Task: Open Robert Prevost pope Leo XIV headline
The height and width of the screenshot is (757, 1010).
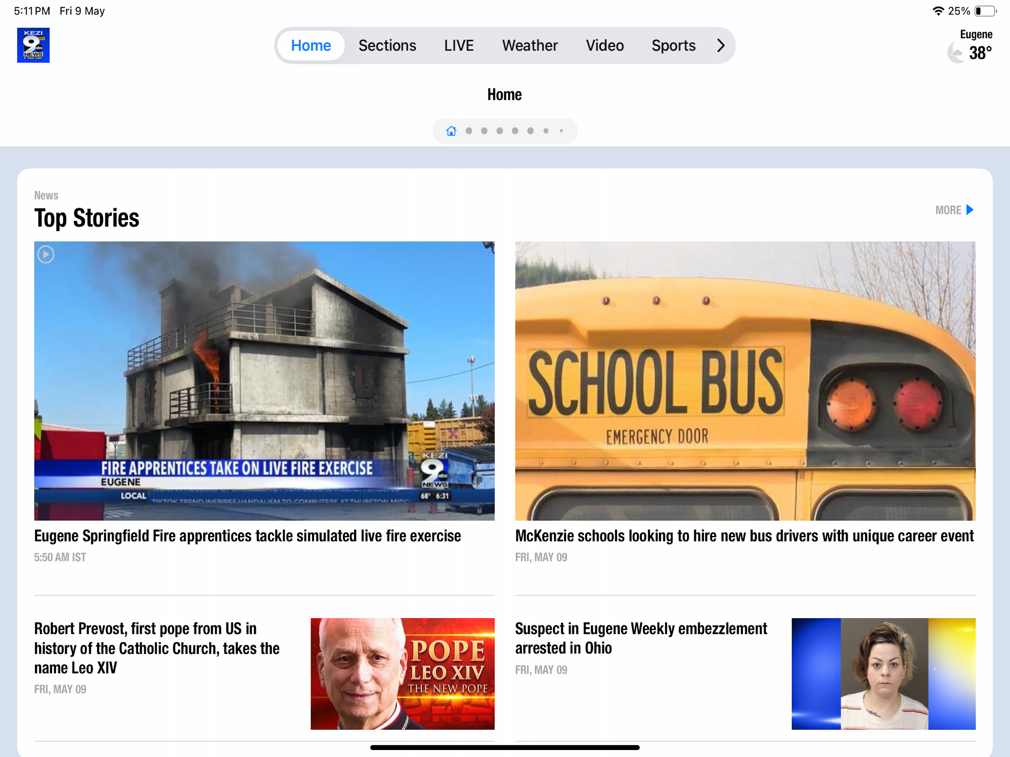Action: point(157,648)
